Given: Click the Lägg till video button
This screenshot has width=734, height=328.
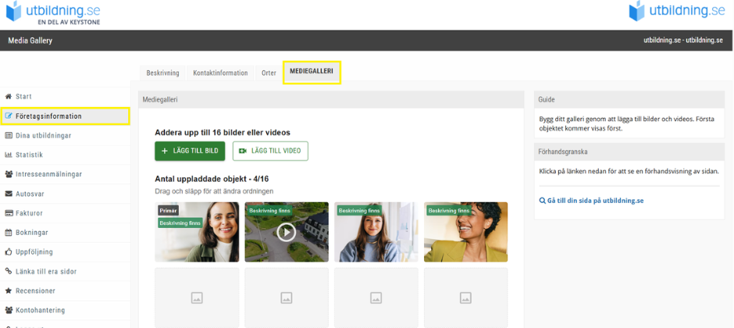Looking at the screenshot, I should (270, 152).
